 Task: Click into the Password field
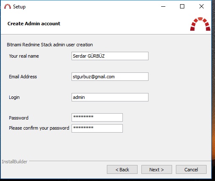[x=97, y=117]
